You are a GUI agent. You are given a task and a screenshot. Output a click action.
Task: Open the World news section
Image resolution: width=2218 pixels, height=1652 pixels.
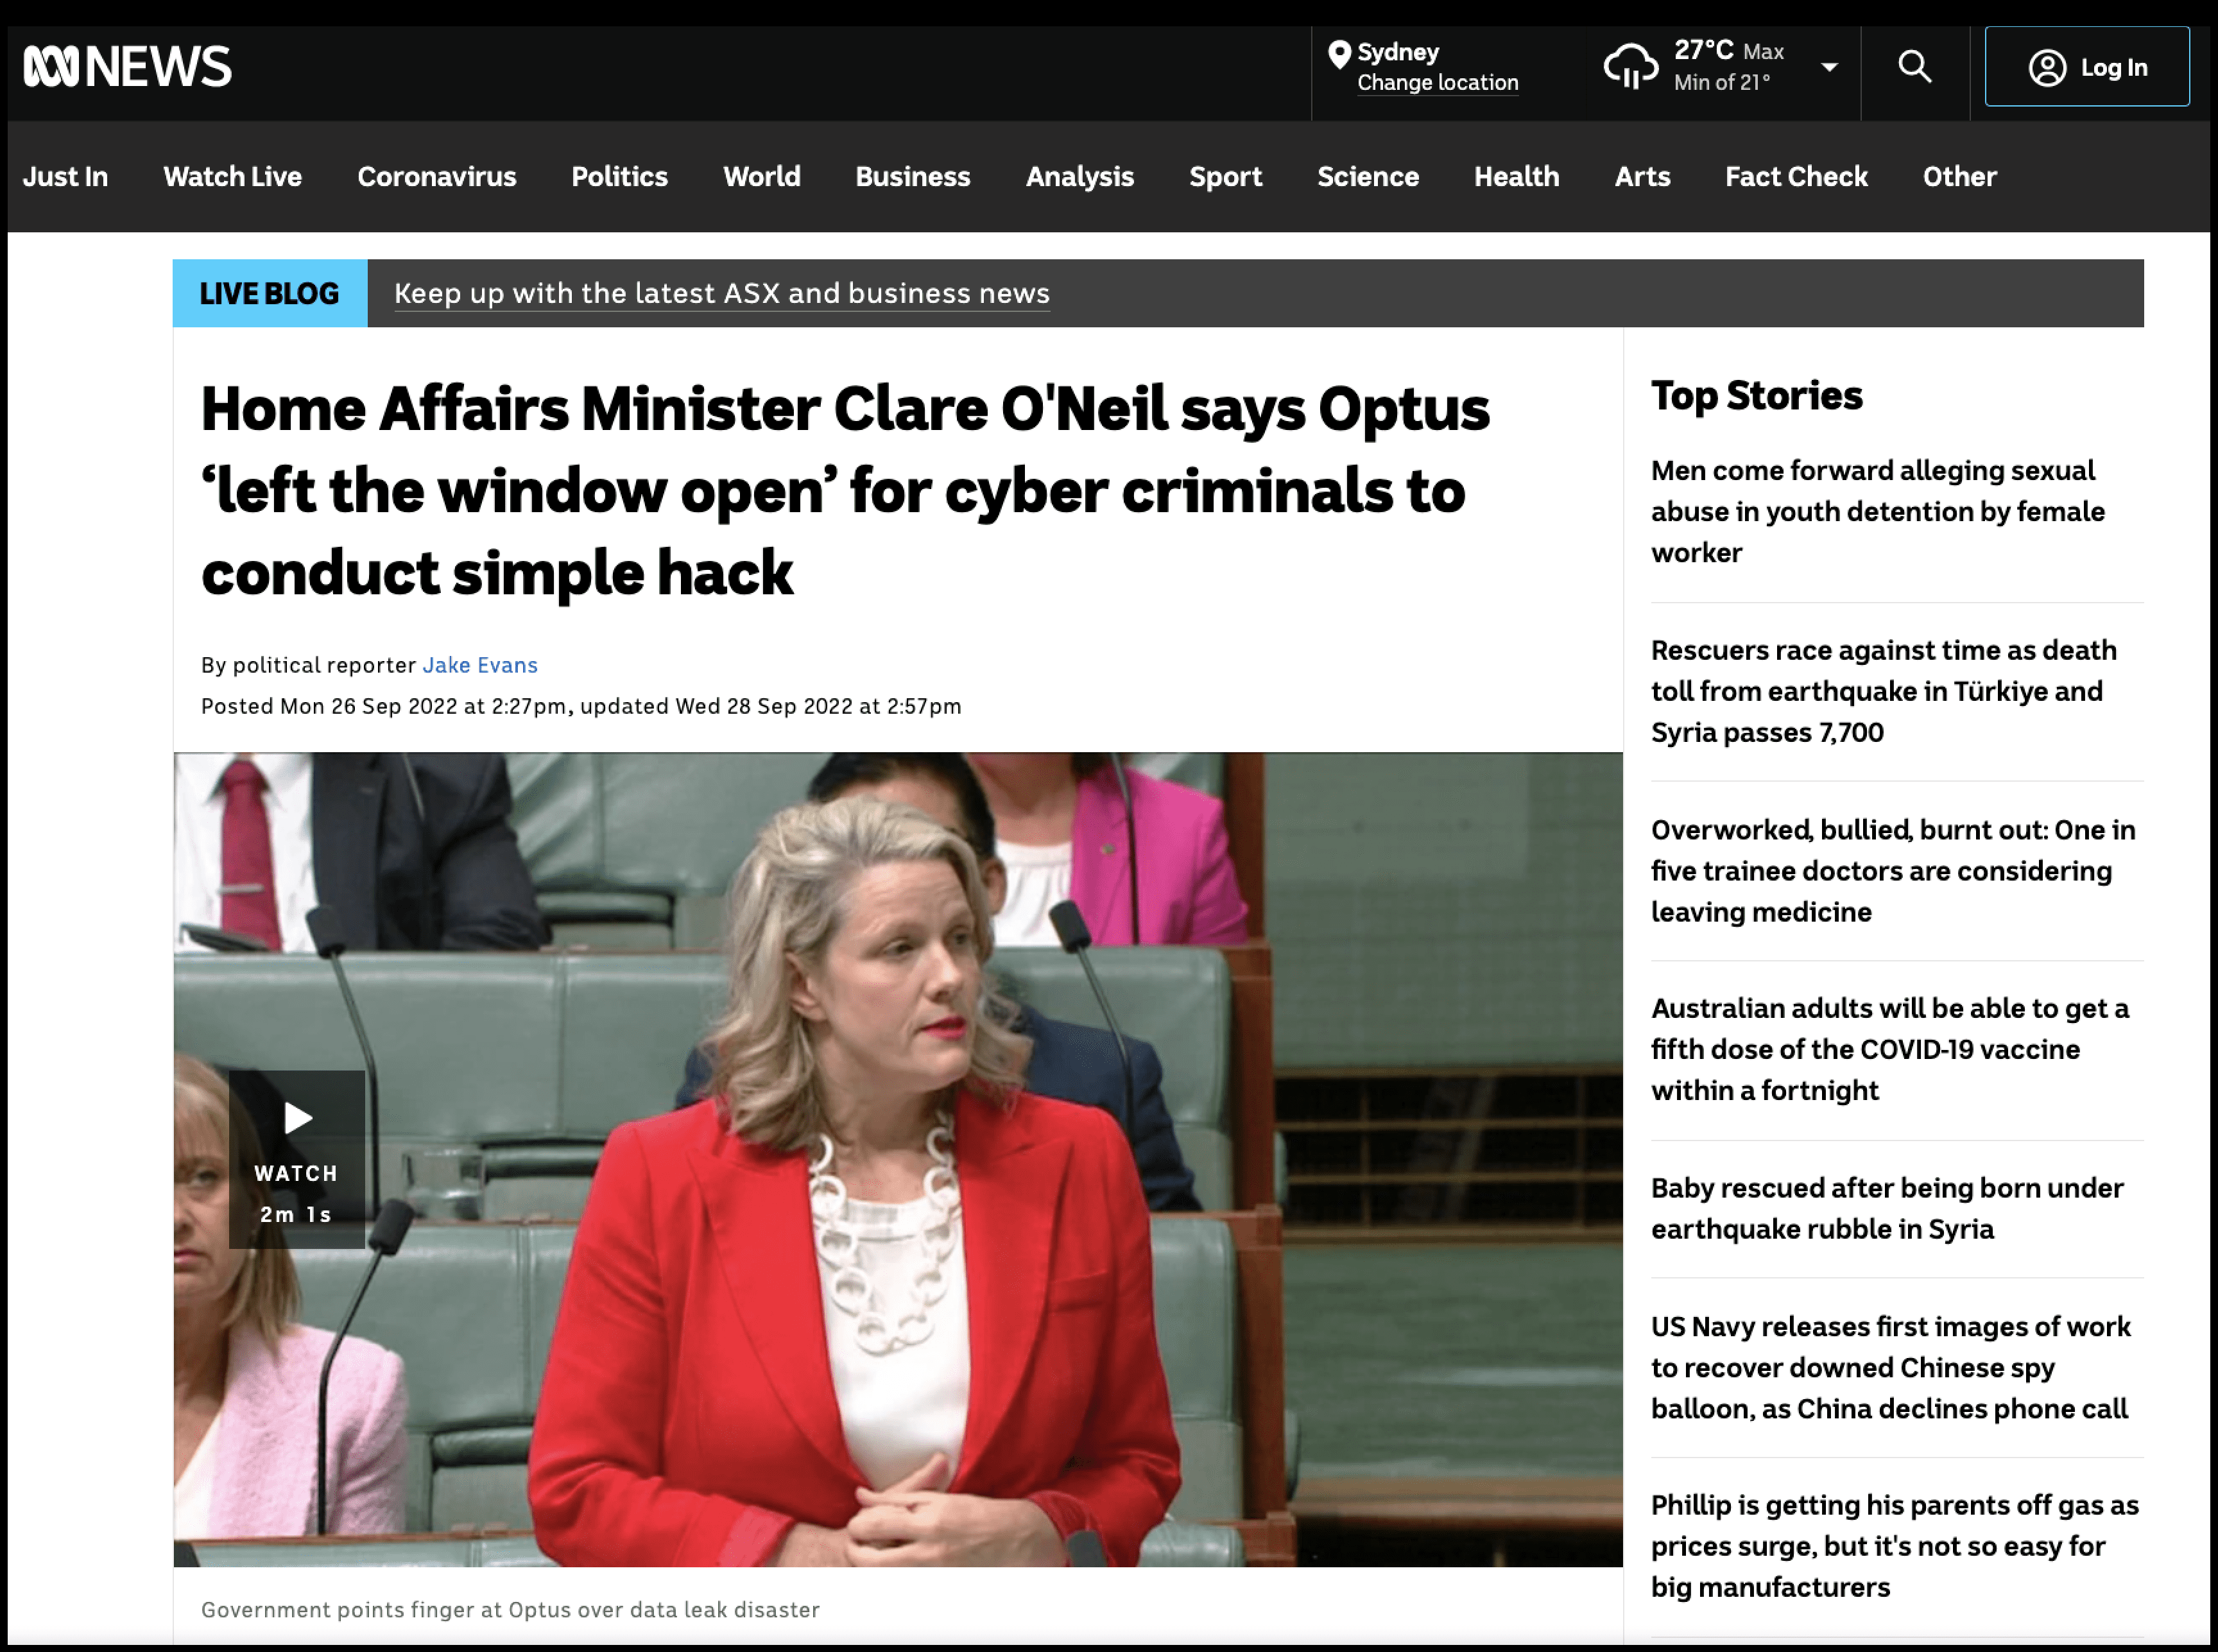tap(761, 177)
